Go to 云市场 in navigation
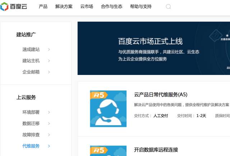The image size is (230, 156). [87, 6]
